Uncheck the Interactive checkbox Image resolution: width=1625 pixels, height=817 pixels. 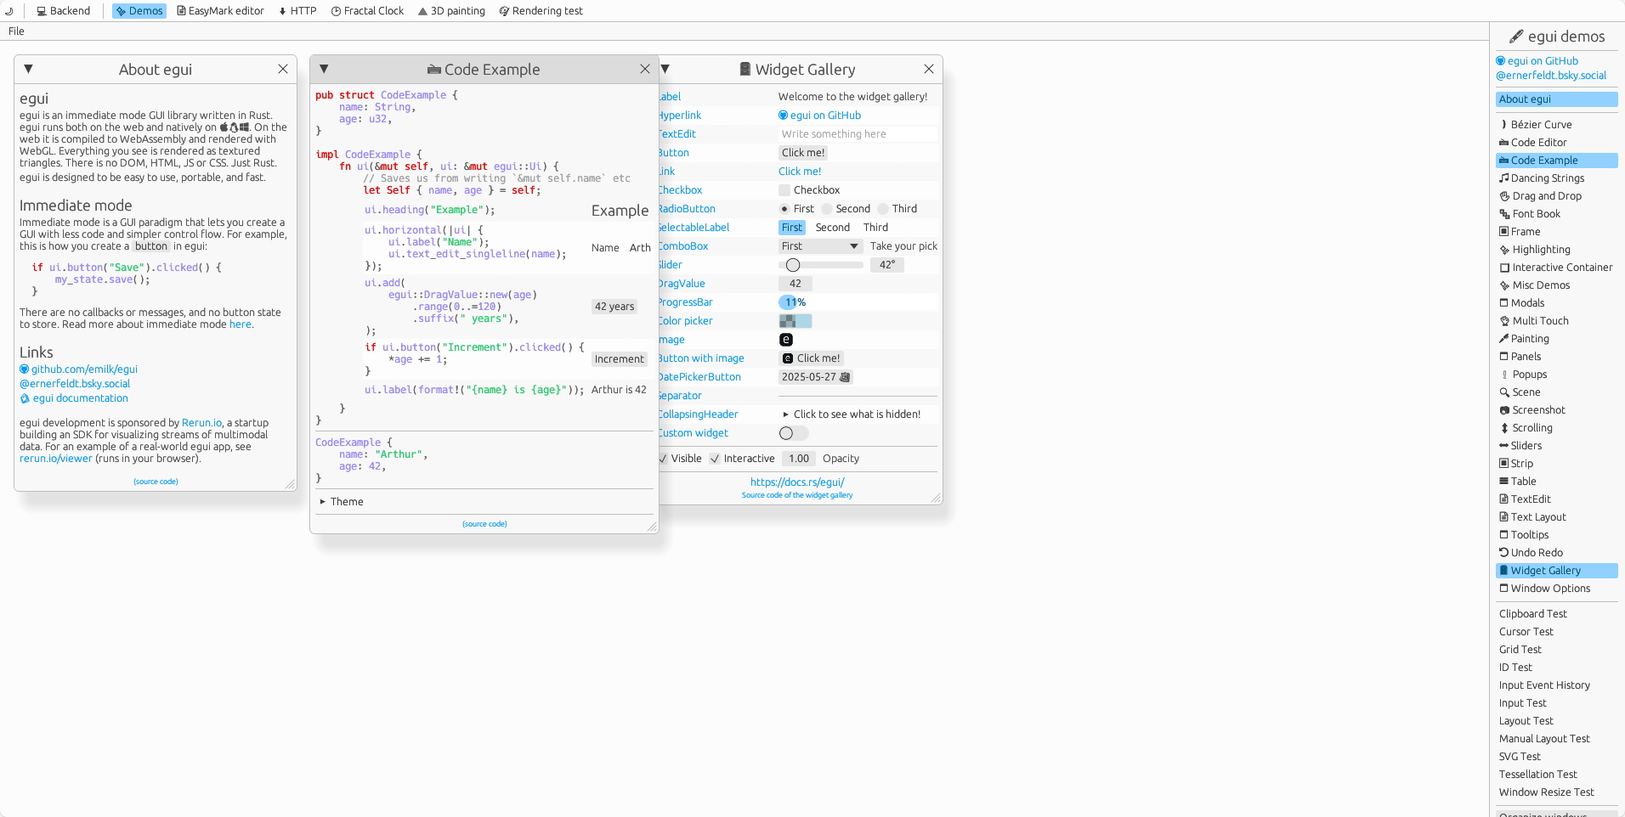click(x=742, y=459)
